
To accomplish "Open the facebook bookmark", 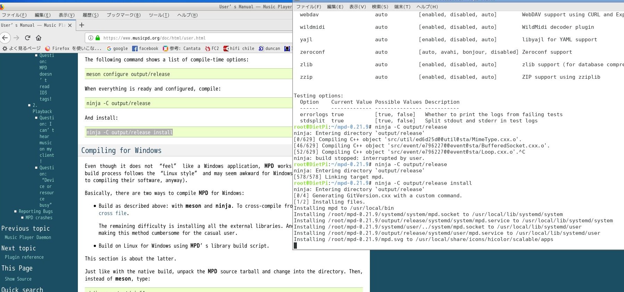I will point(145,49).
